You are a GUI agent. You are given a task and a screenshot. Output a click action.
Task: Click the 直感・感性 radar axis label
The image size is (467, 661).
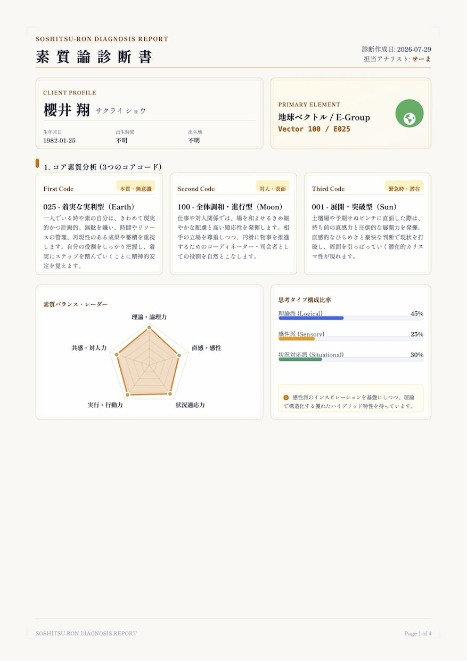coord(207,348)
